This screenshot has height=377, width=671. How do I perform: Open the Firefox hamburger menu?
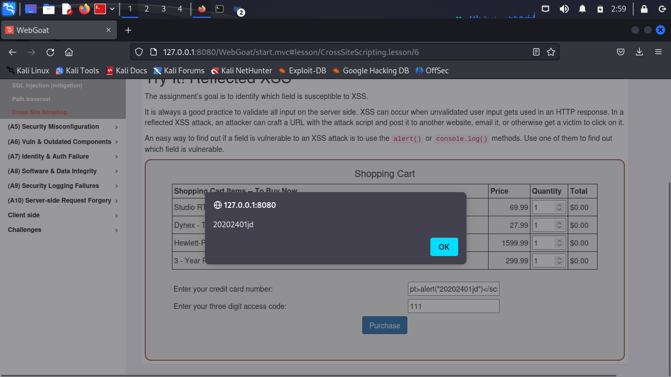tap(658, 52)
